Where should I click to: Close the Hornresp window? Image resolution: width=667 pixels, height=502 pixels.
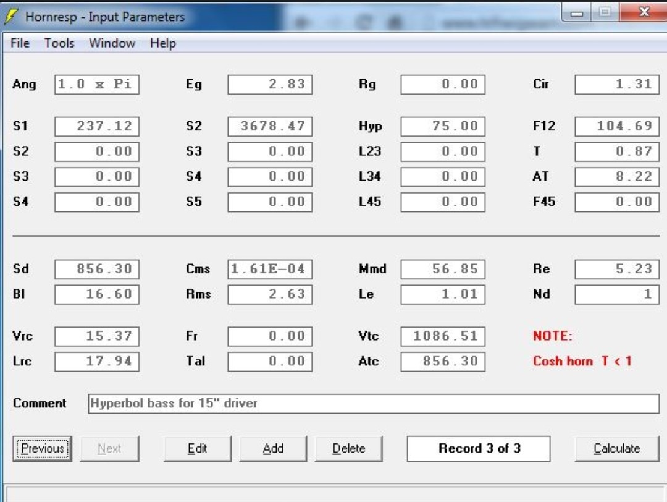644,12
